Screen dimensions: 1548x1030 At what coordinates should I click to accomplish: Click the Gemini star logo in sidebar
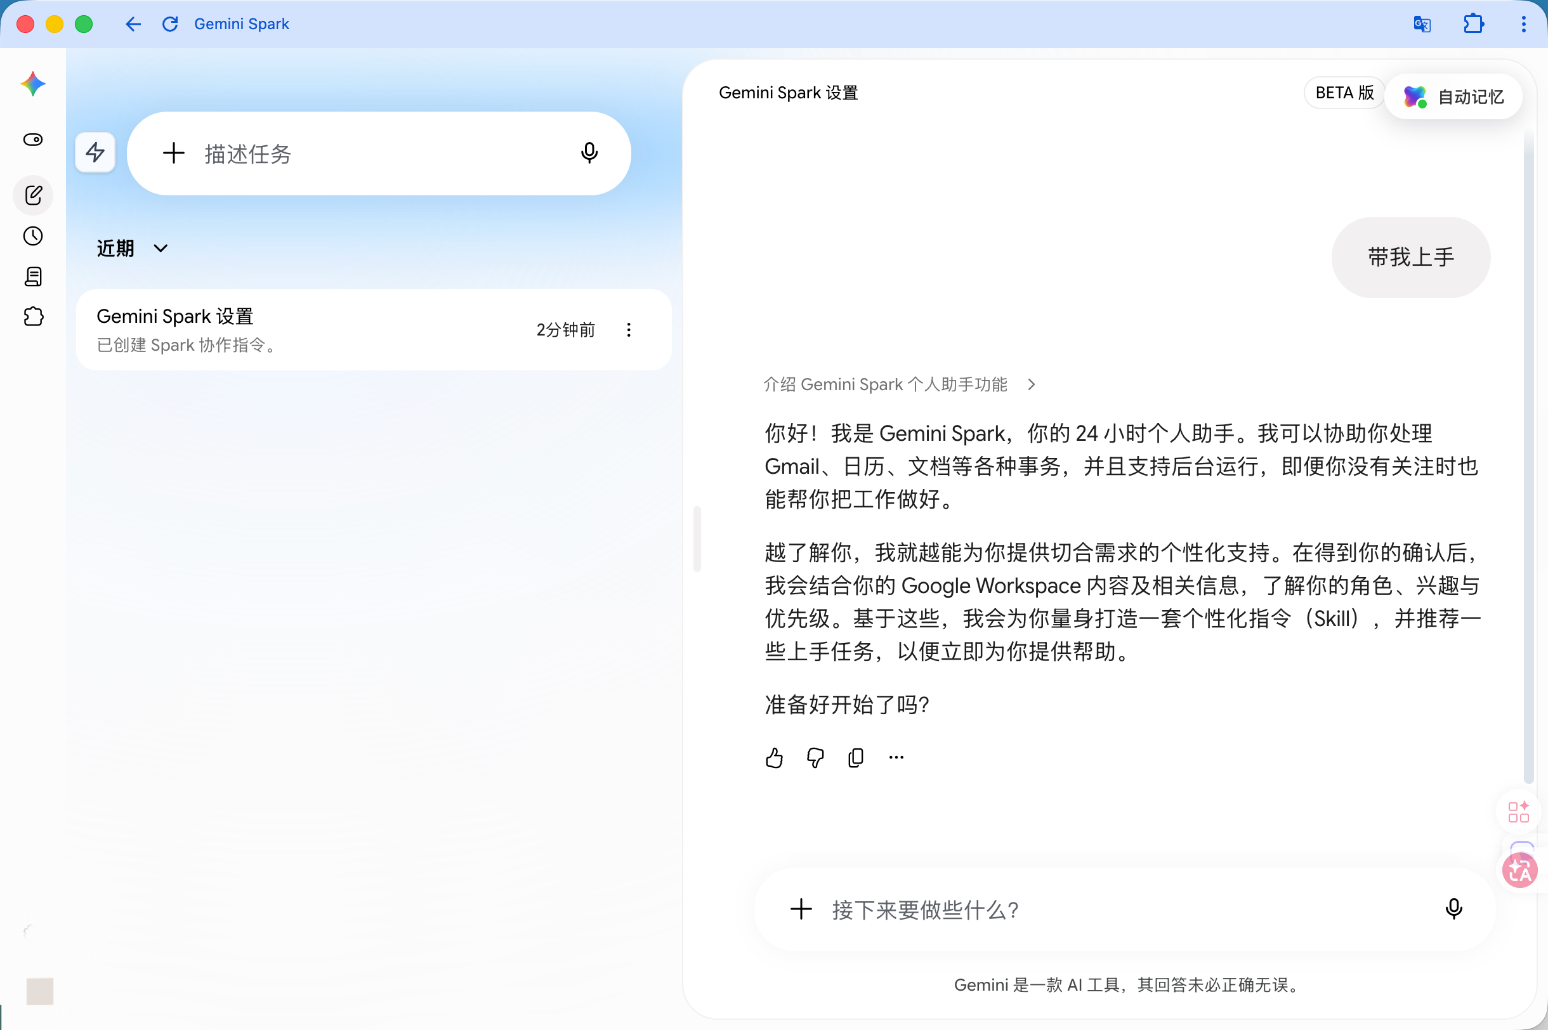[x=33, y=84]
